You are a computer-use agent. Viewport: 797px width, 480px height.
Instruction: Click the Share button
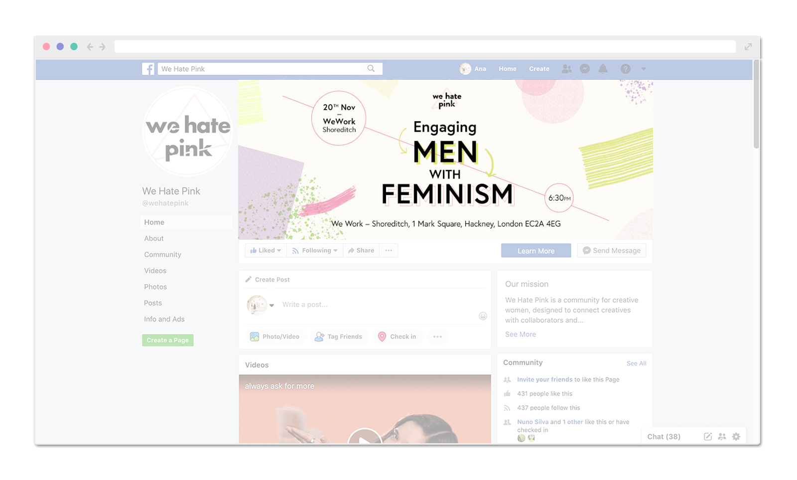point(361,250)
